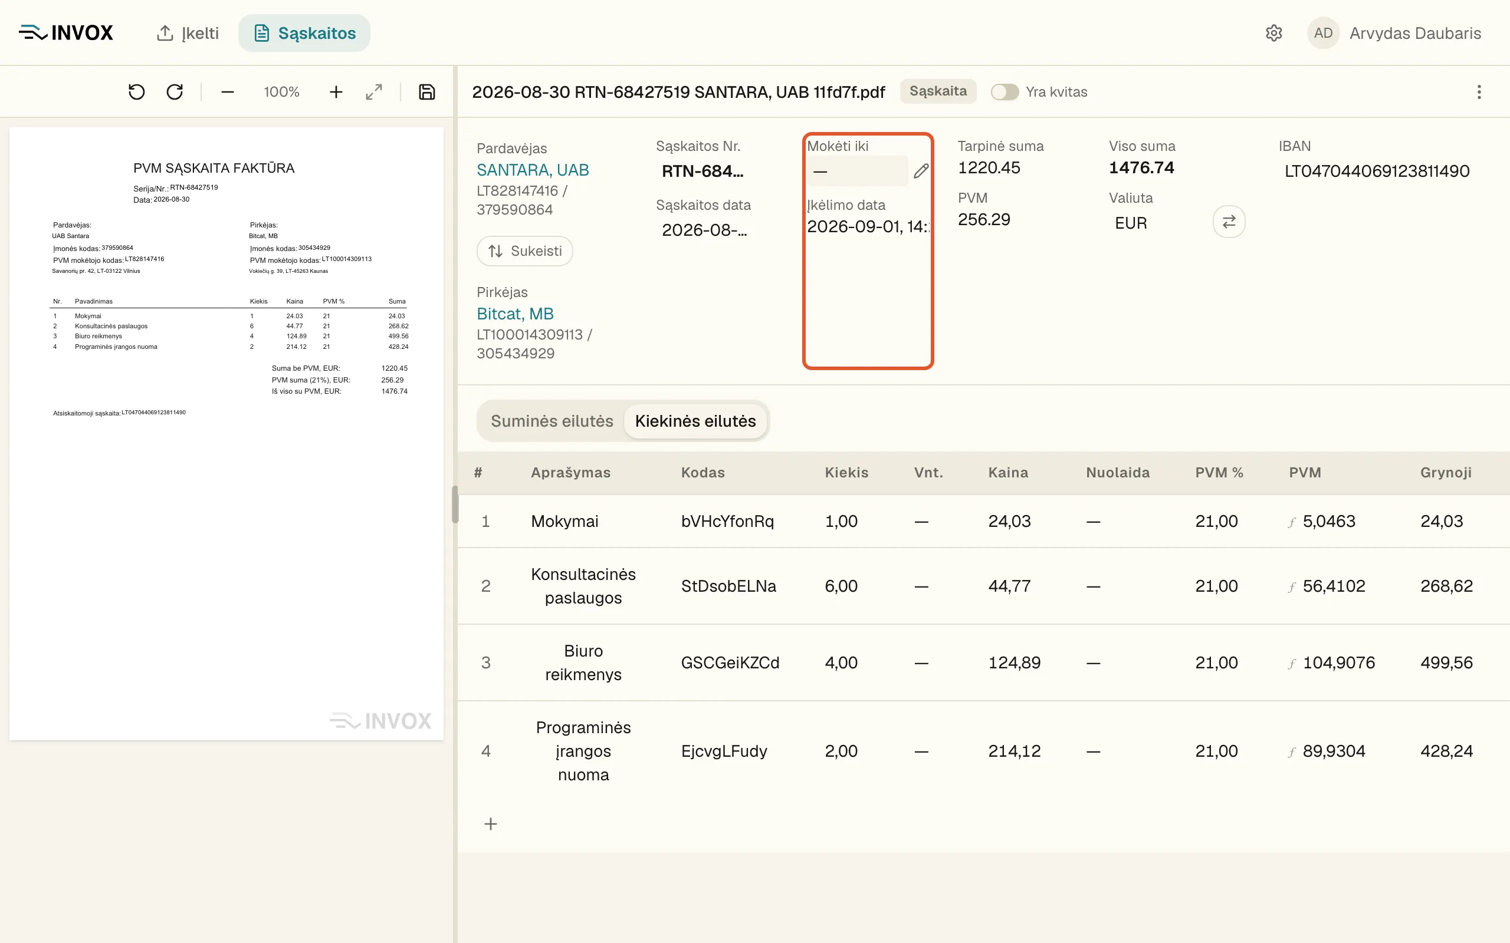Open seller SANTARA, UAB link
Screen dimensions: 1510x943
pyautogui.click(x=533, y=170)
